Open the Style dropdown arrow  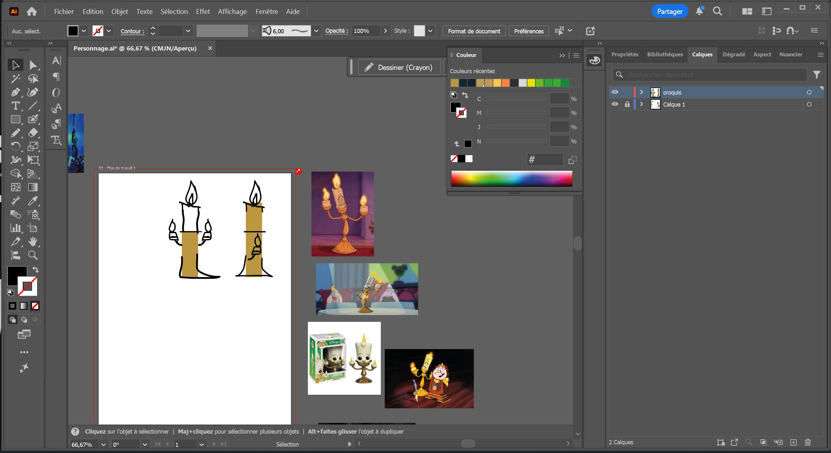(430, 31)
